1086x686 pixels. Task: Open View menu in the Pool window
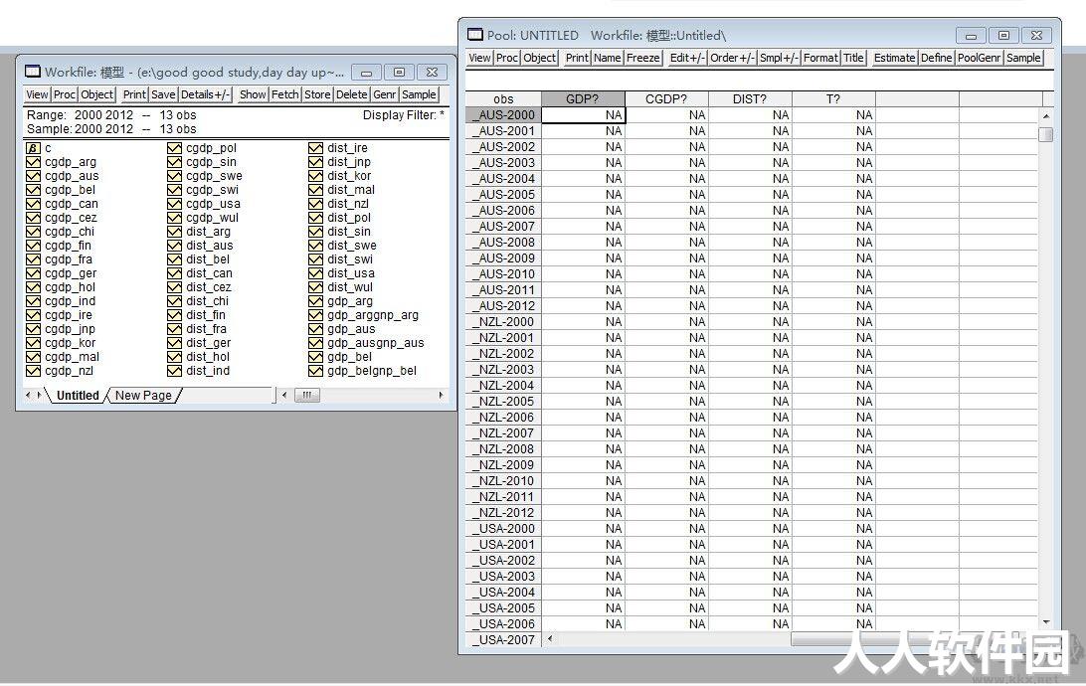tap(479, 58)
